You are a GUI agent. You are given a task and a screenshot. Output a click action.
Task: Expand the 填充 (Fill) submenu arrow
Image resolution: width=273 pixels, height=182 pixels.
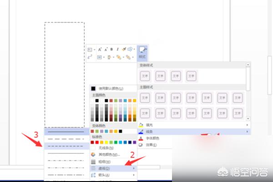pos(247,125)
